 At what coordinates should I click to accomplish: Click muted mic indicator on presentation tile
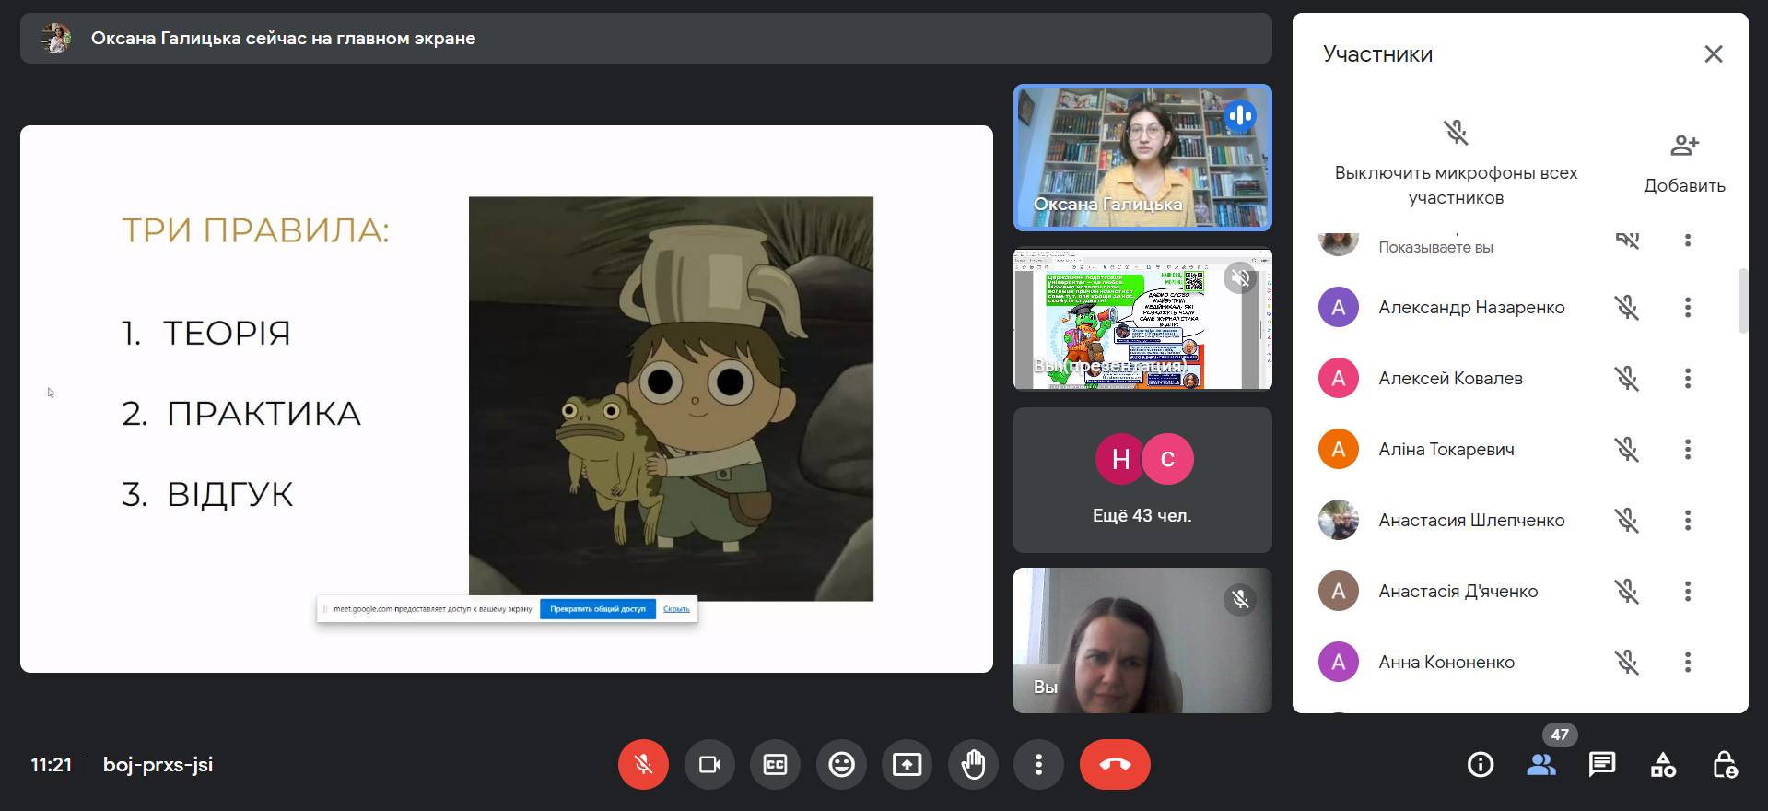[1240, 277]
